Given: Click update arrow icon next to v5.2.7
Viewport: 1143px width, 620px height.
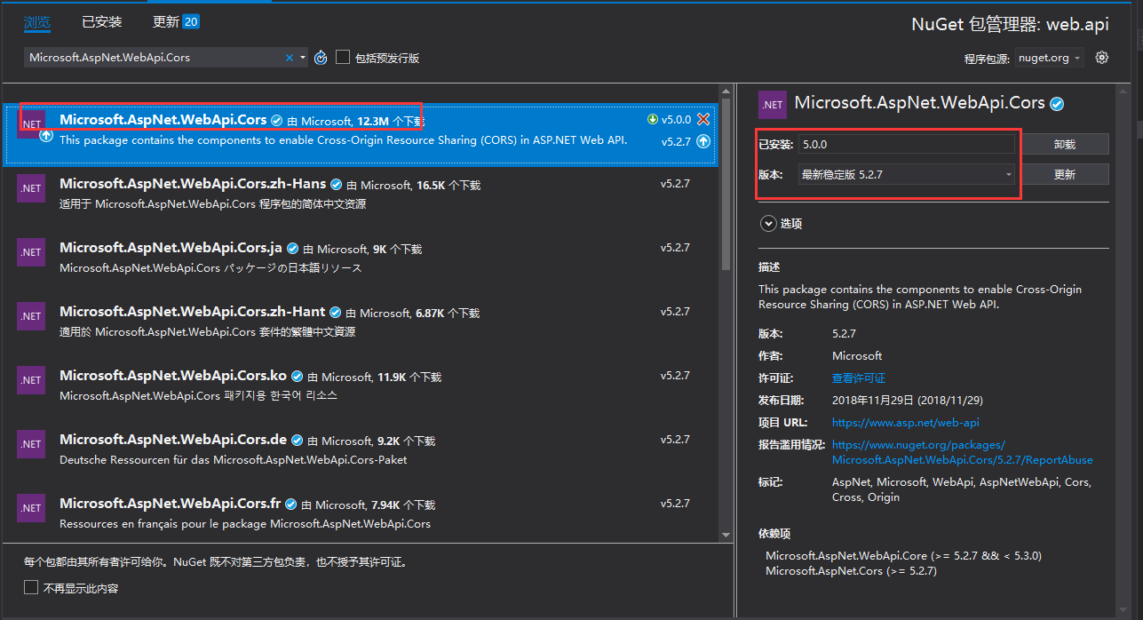Looking at the screenshot, I should click(703, 141).
